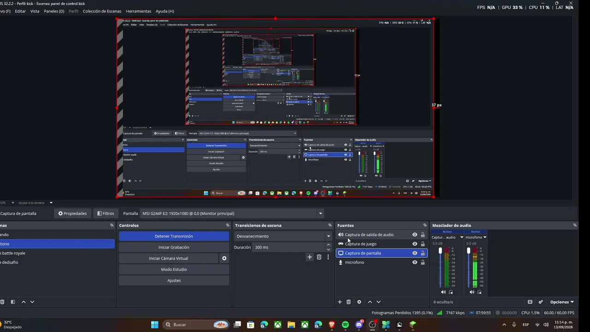Open Spotify from the taskbar
Image resolution: width=590 pixels, height=332 pixels.
point(345,325)
